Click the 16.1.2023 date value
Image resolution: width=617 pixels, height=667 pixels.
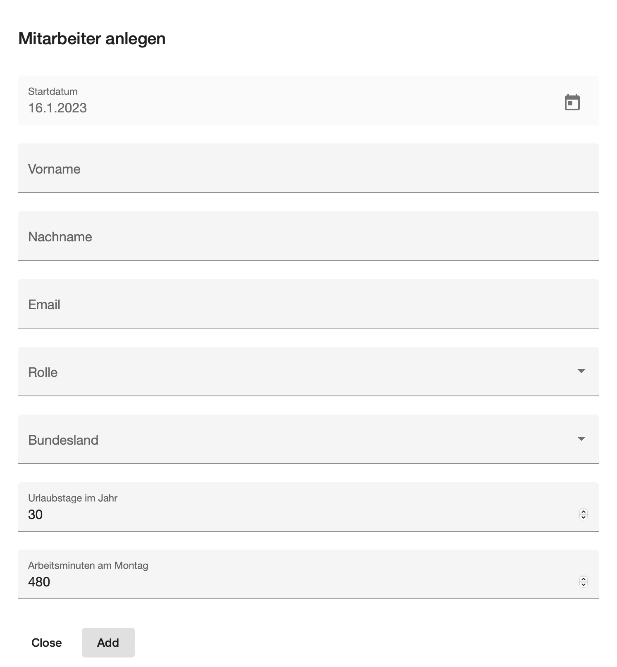(x=57, y=108)
